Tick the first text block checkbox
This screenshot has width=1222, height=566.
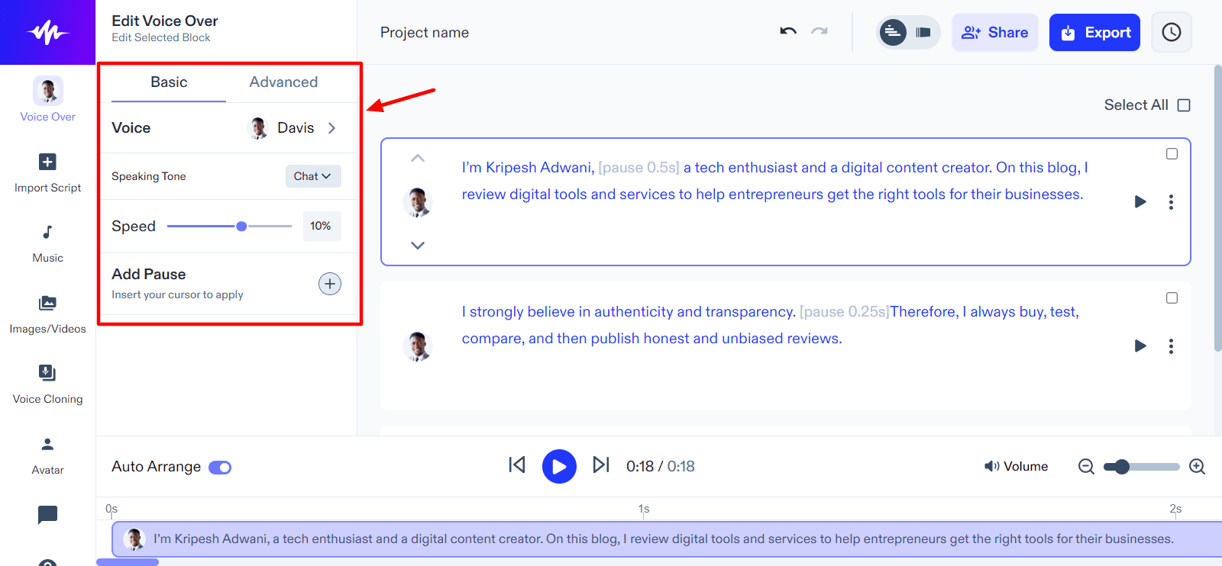1172,154
